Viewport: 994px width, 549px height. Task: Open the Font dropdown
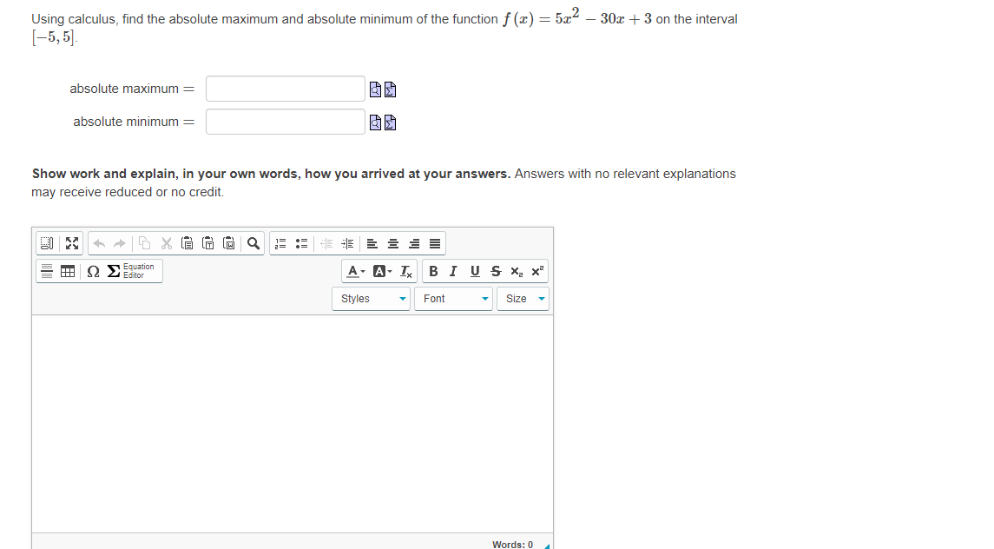(453, 298)
